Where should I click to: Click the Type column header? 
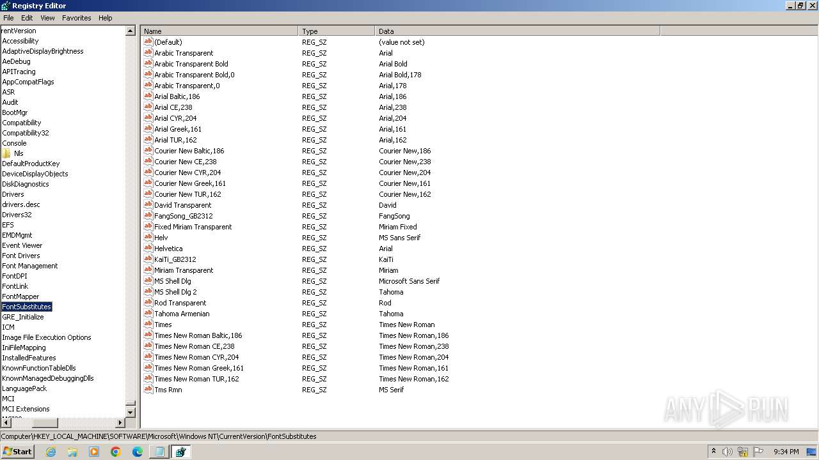coord(337,31)
